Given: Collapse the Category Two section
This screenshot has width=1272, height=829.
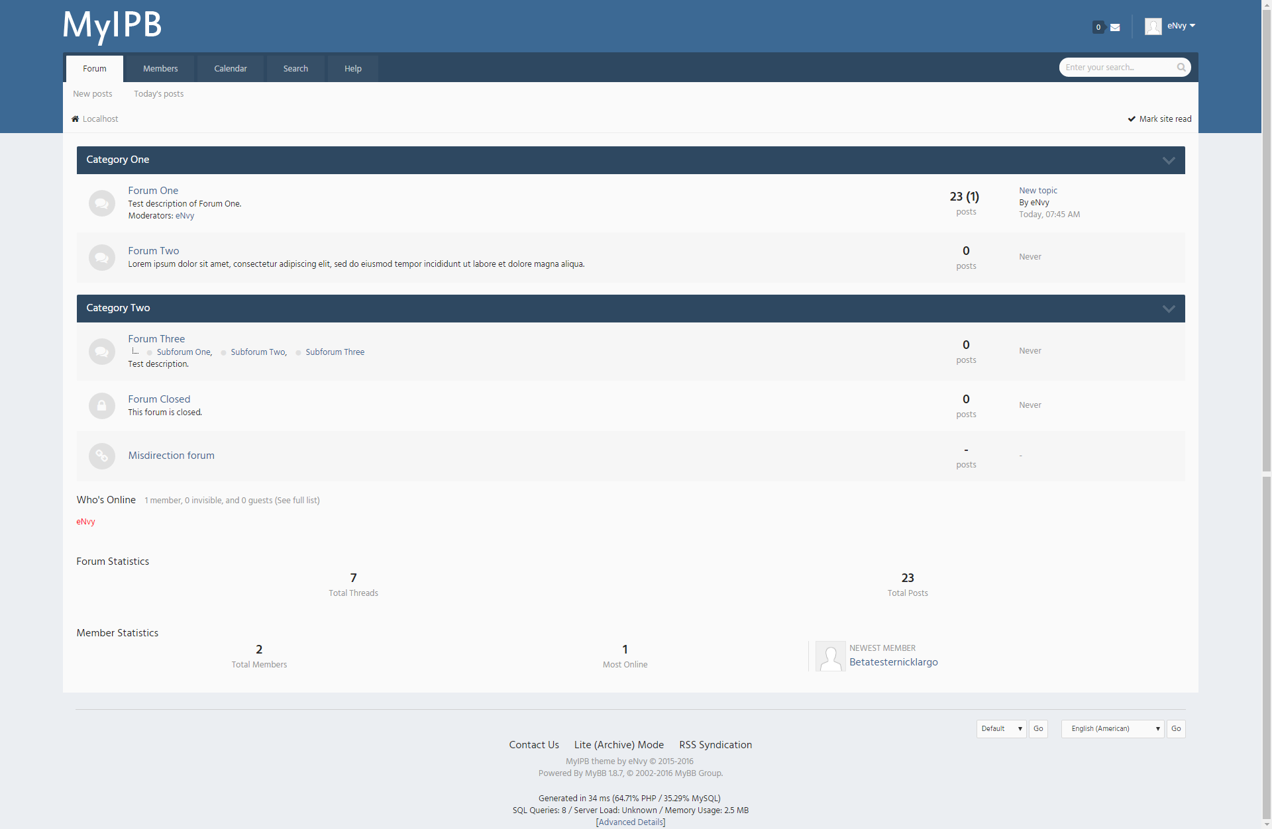Looking at the screenshot, I should [1169, 309].
